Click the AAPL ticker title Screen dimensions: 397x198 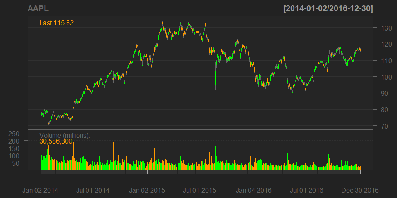[x=38, y=9]
